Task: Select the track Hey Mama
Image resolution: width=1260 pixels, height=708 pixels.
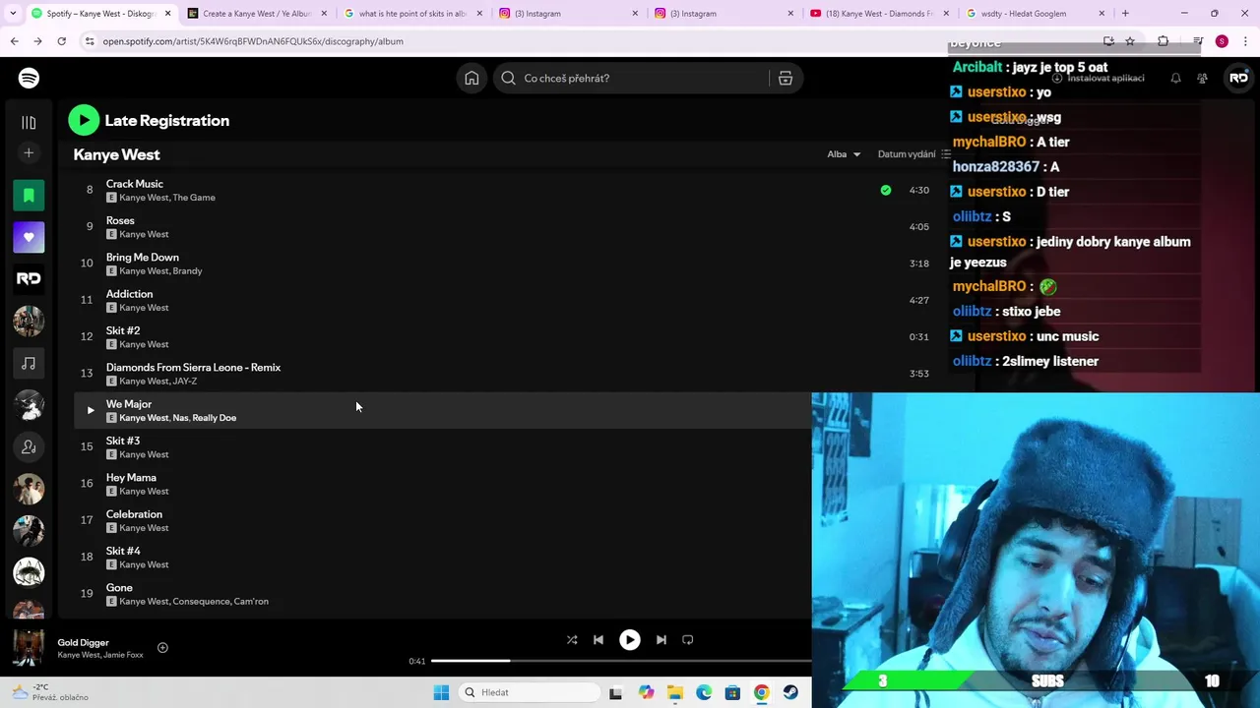Action: coord(131,478)
